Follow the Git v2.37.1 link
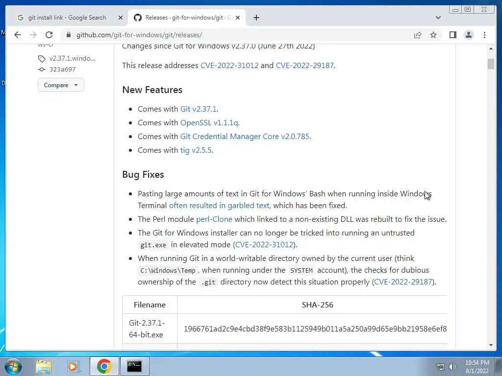The height and width of the screenshot is (376, 502). click(198, 109)
